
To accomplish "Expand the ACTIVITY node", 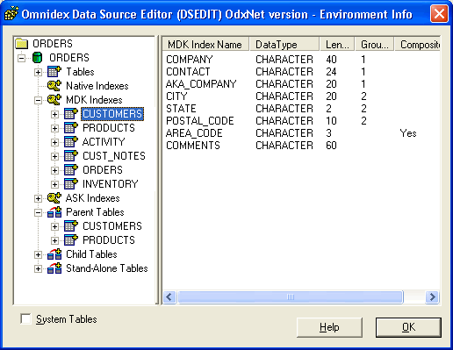I will click(x=54, y=142).
